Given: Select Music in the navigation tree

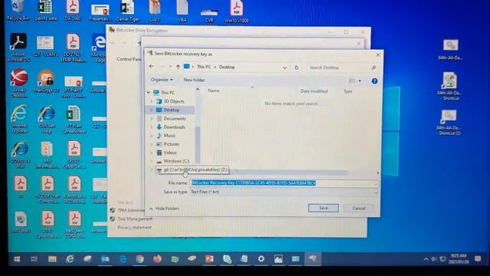Looking at the screenshot, I should coord(169,136).
